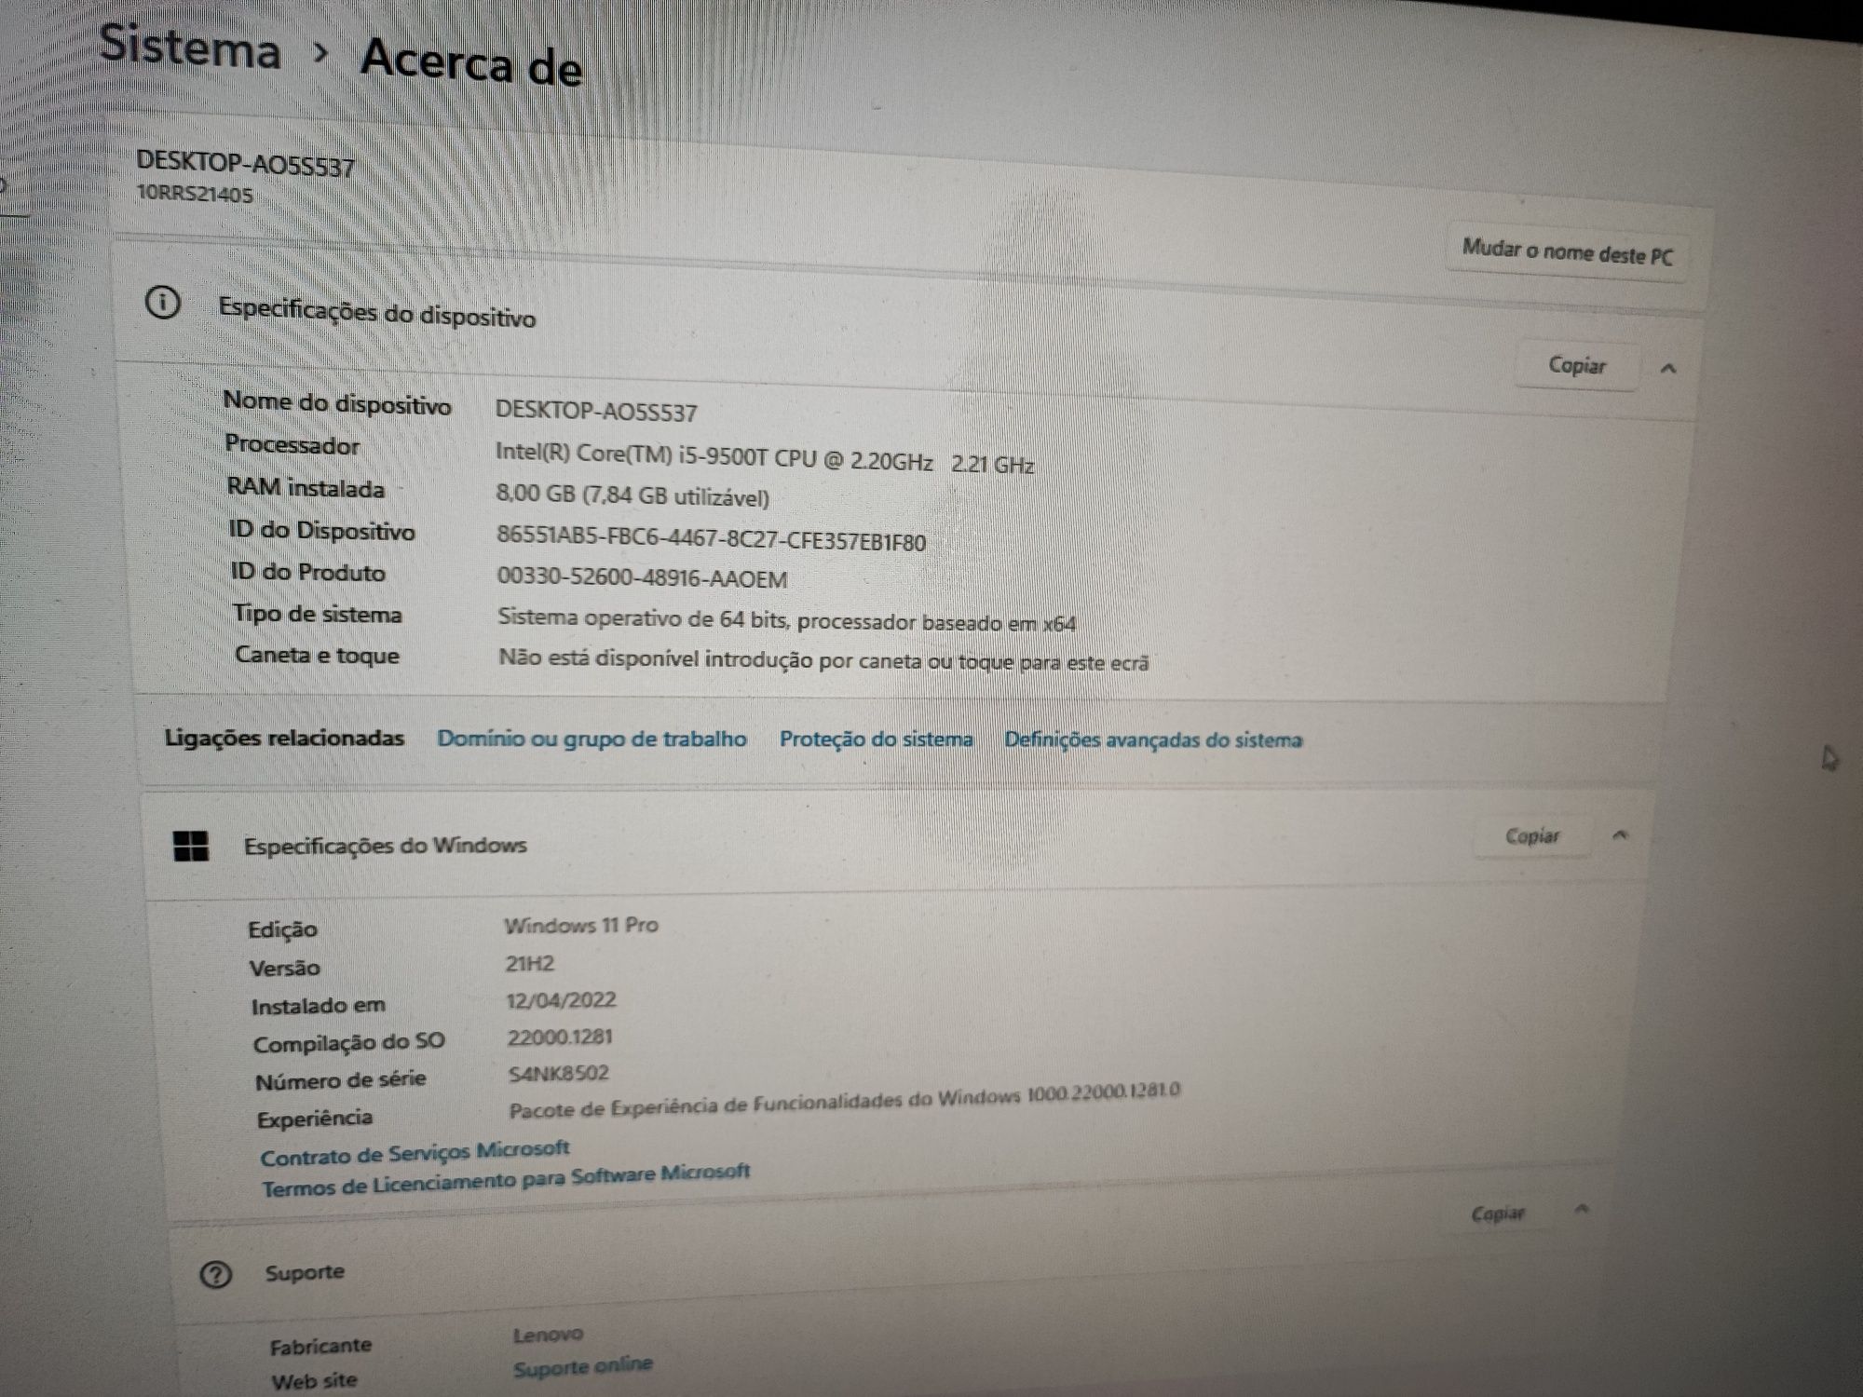1863x1397 pixels.
Task: Select the Suporte section header
Action: pyautogui.click(x=305, y=1272)
